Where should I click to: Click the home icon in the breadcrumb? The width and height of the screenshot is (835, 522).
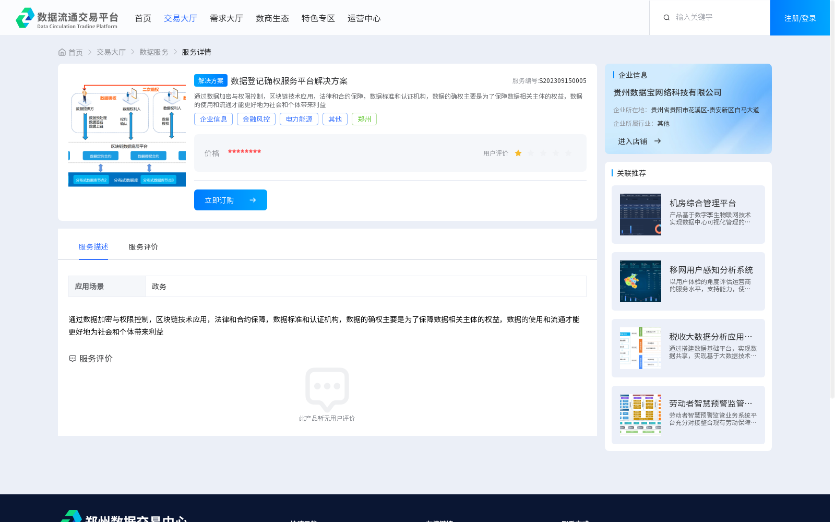coord(62,52)
